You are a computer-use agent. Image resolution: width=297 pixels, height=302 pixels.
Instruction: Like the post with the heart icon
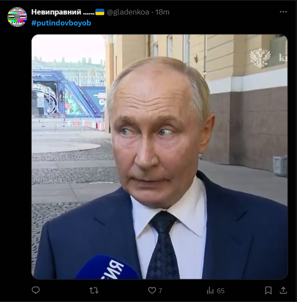[152, 290]
